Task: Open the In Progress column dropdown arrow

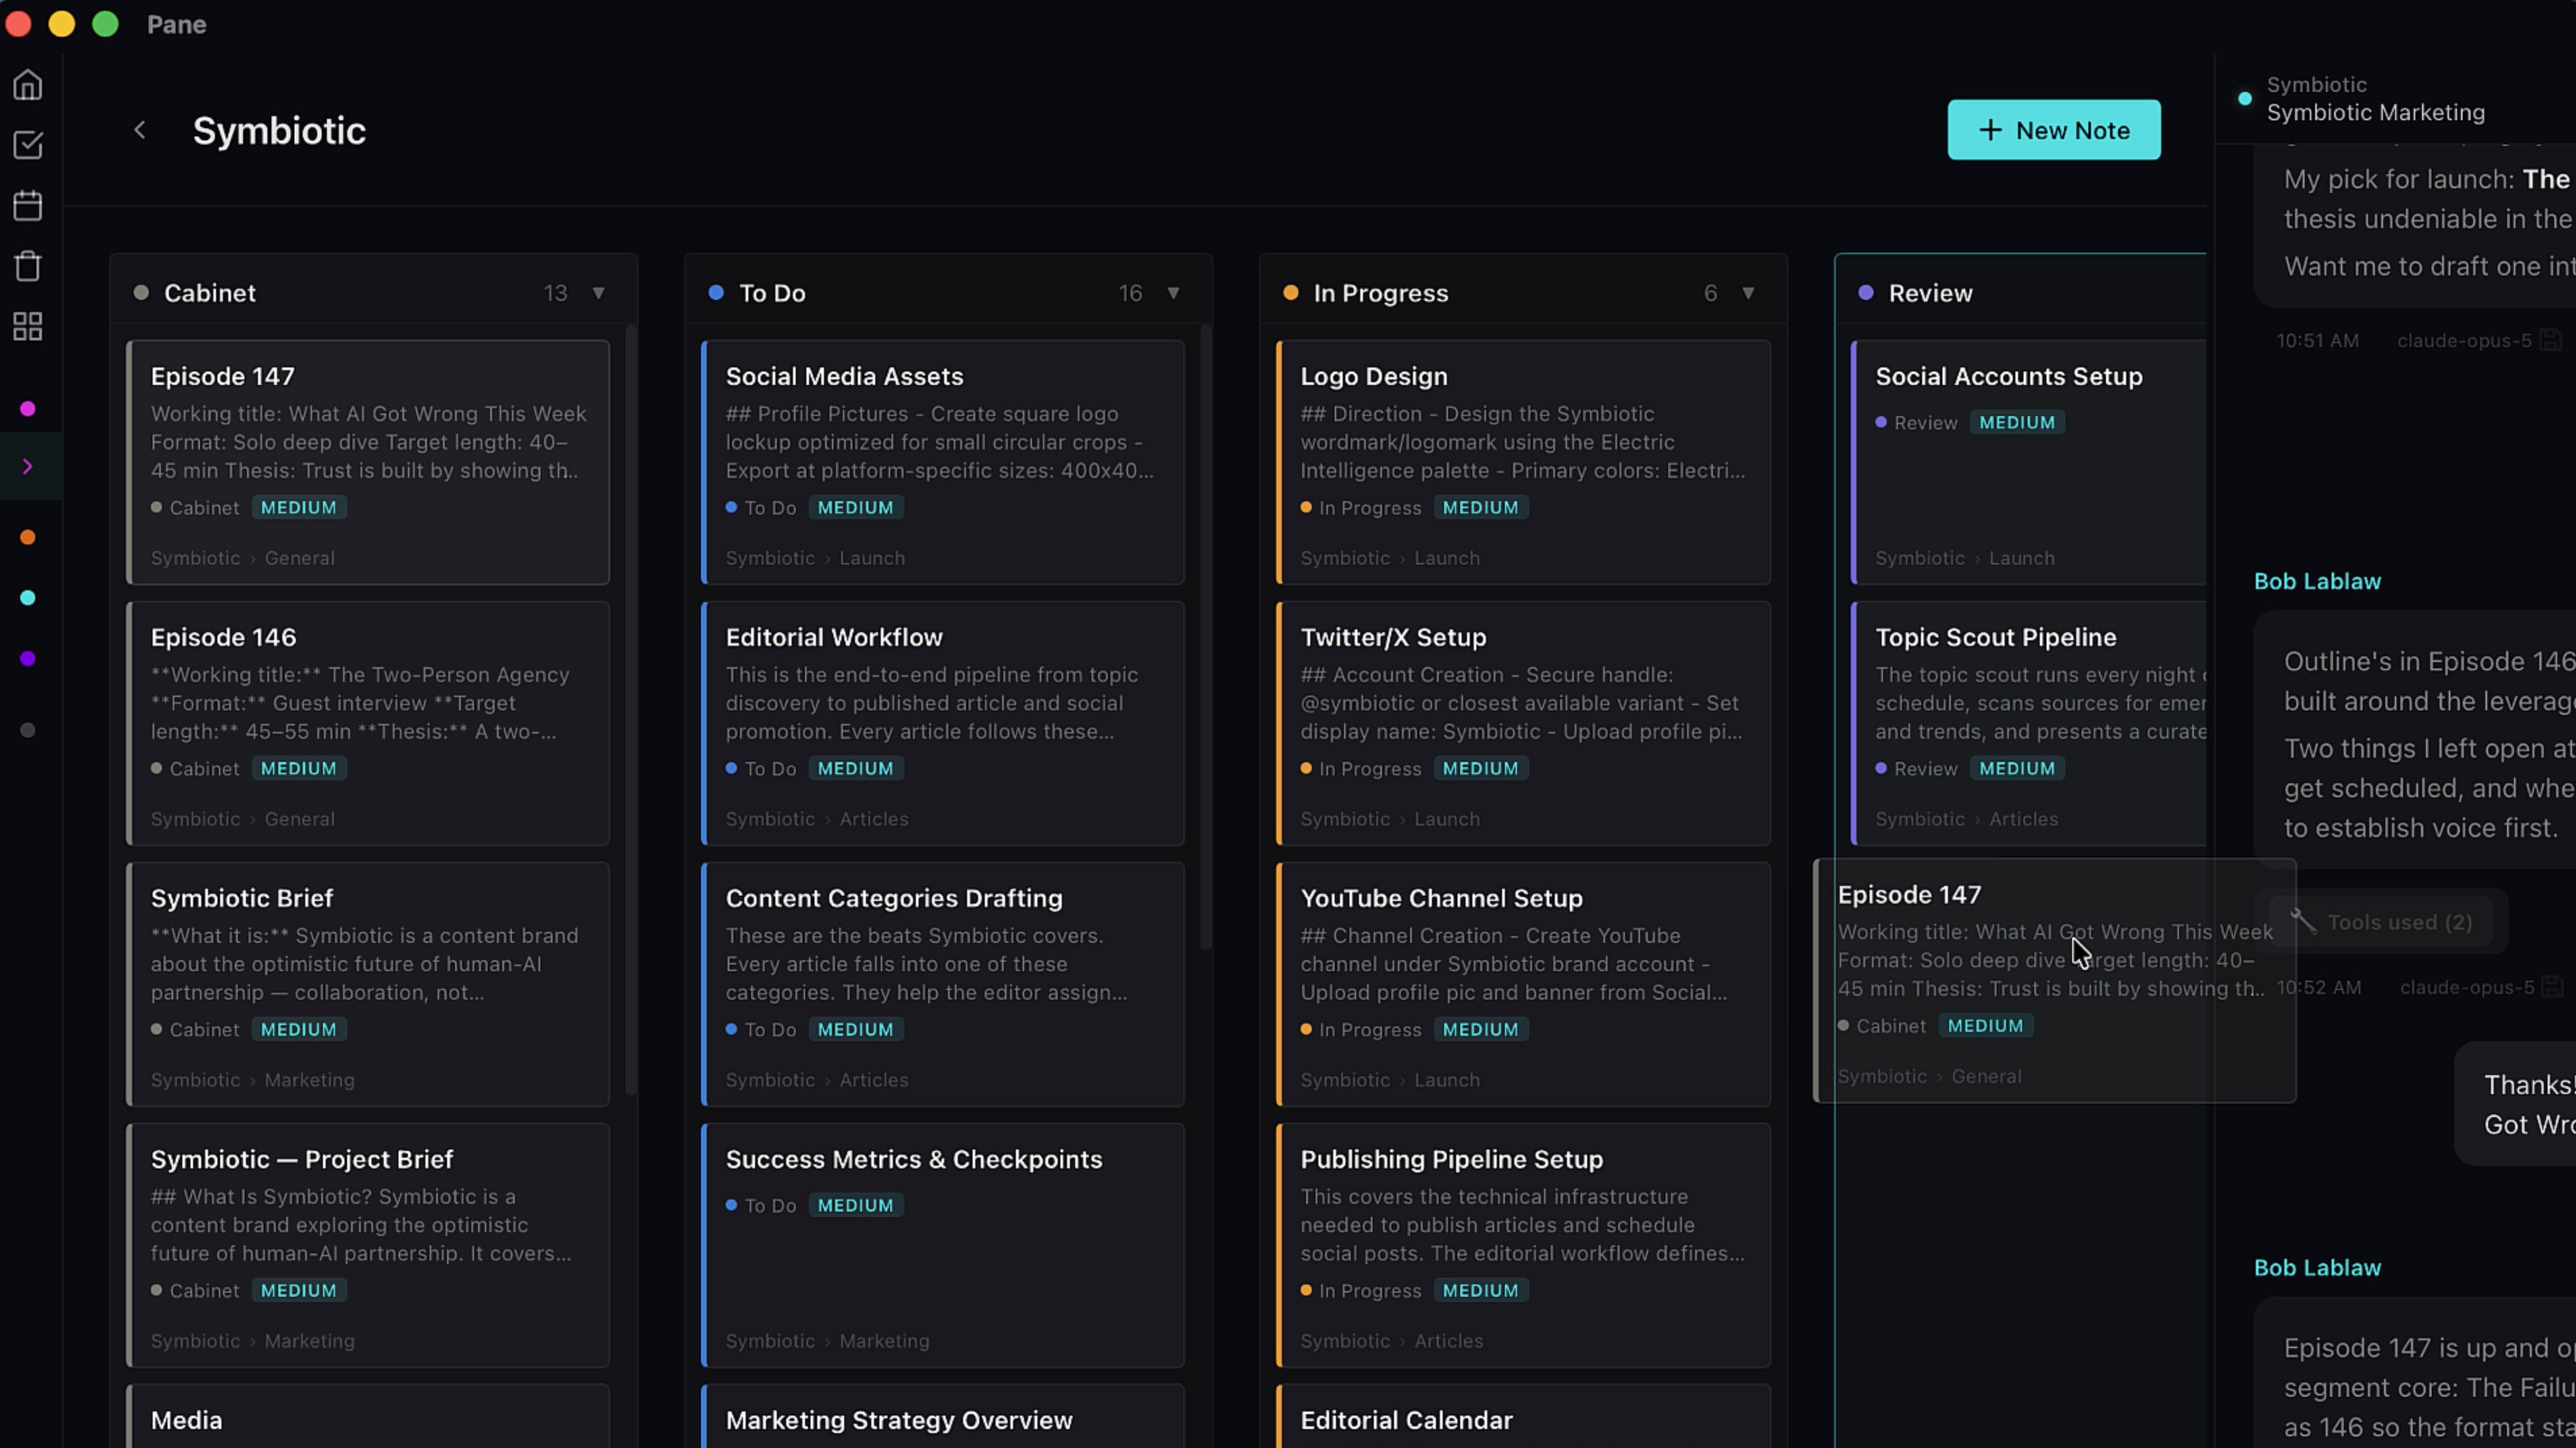Action: (x=1748, y=293)
